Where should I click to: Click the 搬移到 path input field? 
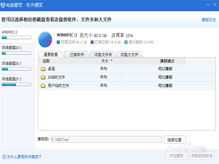[x=106, y=139]
